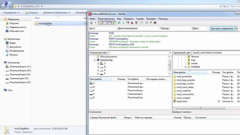This screenshot has width=240, height=135.
Task: Select the libraries folder in remote tree
Action: [195, 57]
